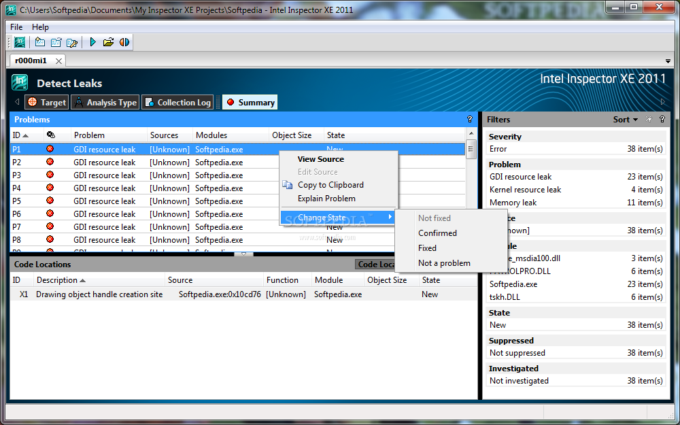This screenshot has height=425, width=680.
Task: Sort by Modules column header
Action: [231, 135]
